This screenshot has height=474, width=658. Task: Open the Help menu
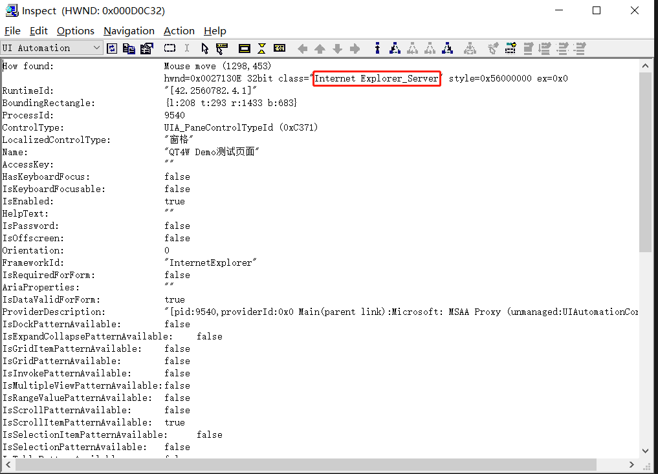(x=215, y=31)
